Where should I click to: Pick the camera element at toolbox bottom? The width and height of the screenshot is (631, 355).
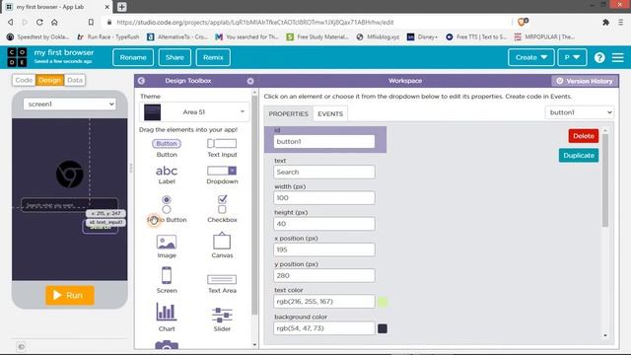pyautogui.click(x=167, y=344)
